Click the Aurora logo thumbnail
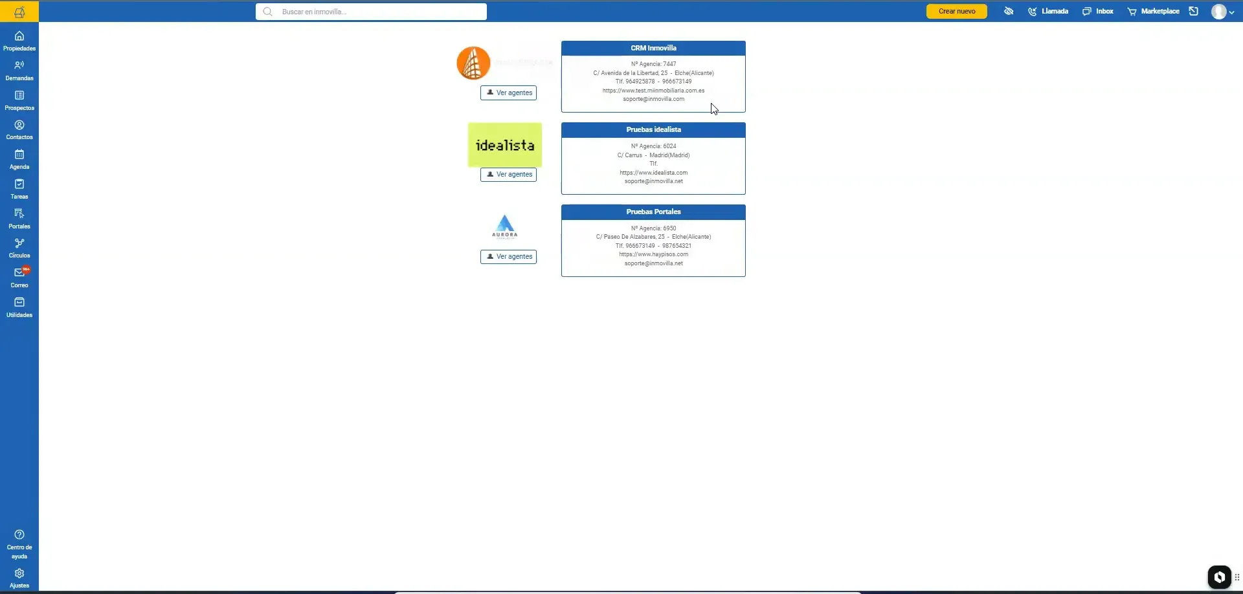Viewport: 1243px width, 594px height. [x=505, y=227]
